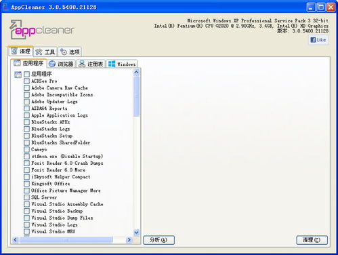Enable Kingsoft Office checkbox

[x=26, y=184]
